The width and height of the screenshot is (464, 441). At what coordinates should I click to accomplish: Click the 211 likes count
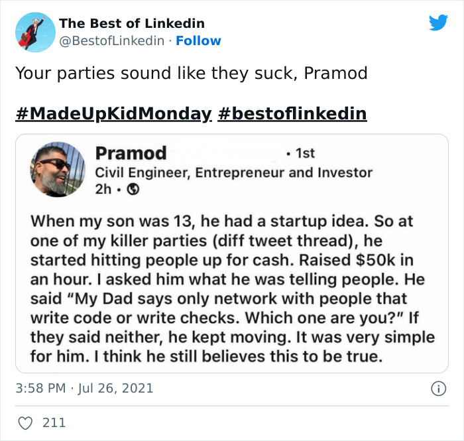point(54,422)
